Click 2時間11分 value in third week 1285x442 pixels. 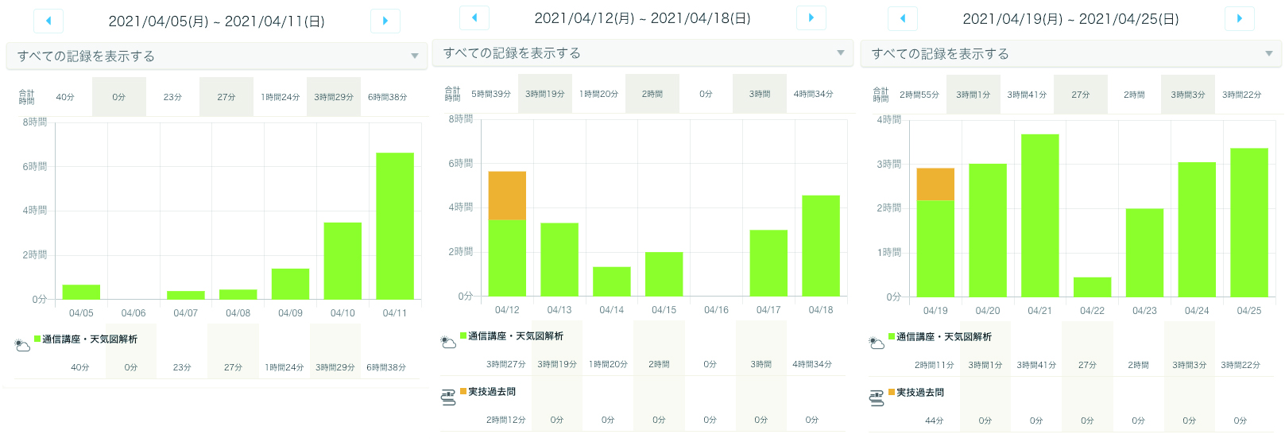click(x=935, y=365)
